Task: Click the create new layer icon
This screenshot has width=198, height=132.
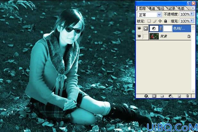Action: [179, 96]
